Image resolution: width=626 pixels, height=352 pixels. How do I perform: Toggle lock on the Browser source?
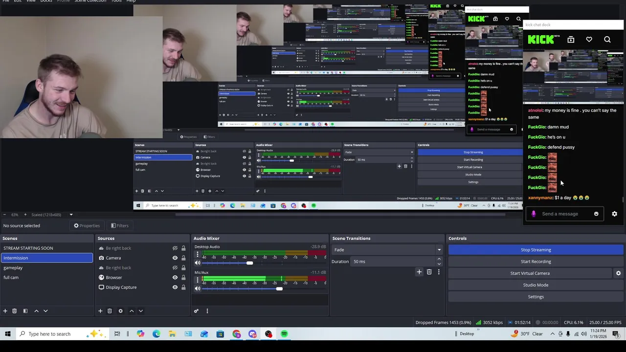pyautogui.click(x=183, y=278)
